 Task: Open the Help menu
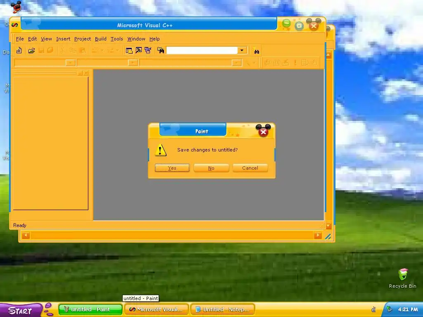point(154,39)
